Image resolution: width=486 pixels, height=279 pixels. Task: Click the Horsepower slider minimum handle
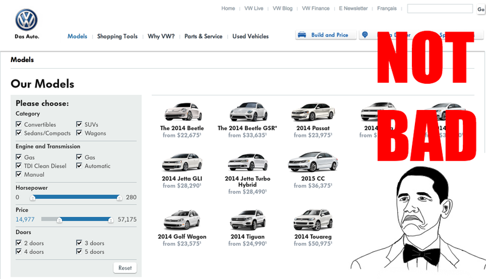(x=33, y=198)
